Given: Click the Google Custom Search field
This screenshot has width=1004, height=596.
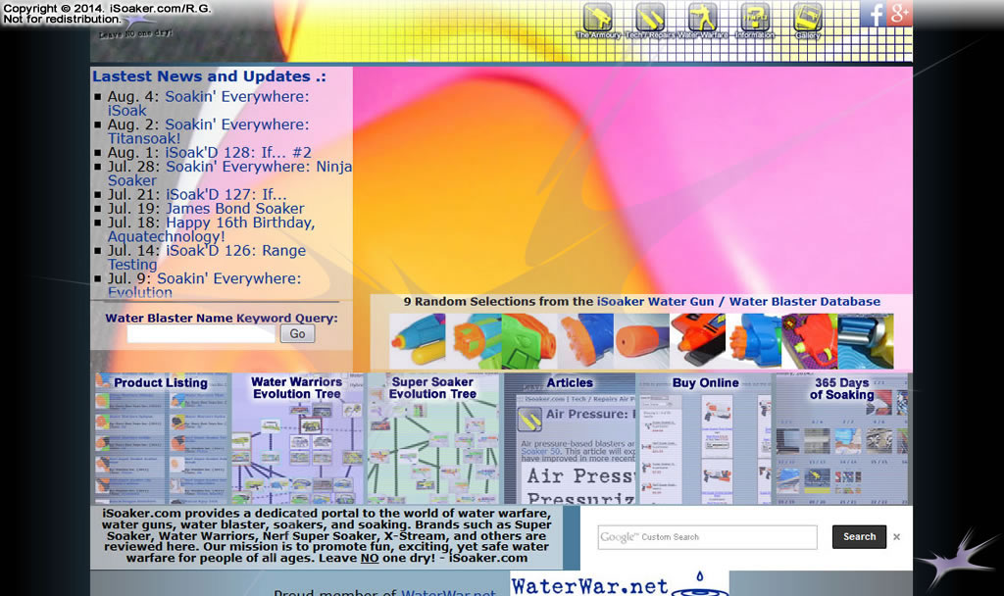Looking at the screenshot, I should pos(708,537).
